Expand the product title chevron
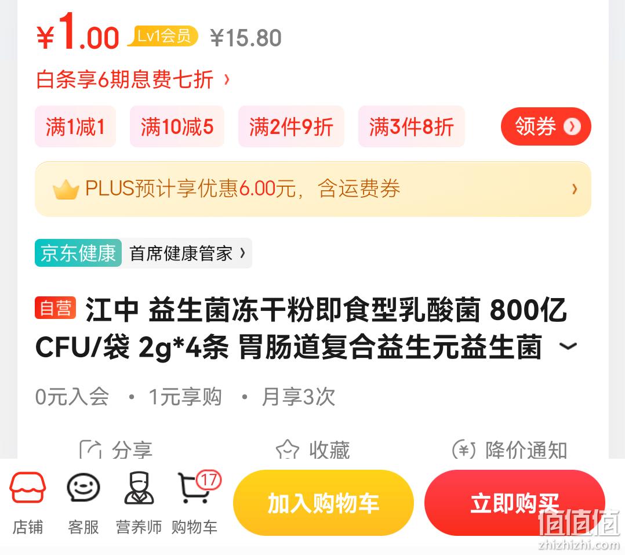 pos(568,346)
